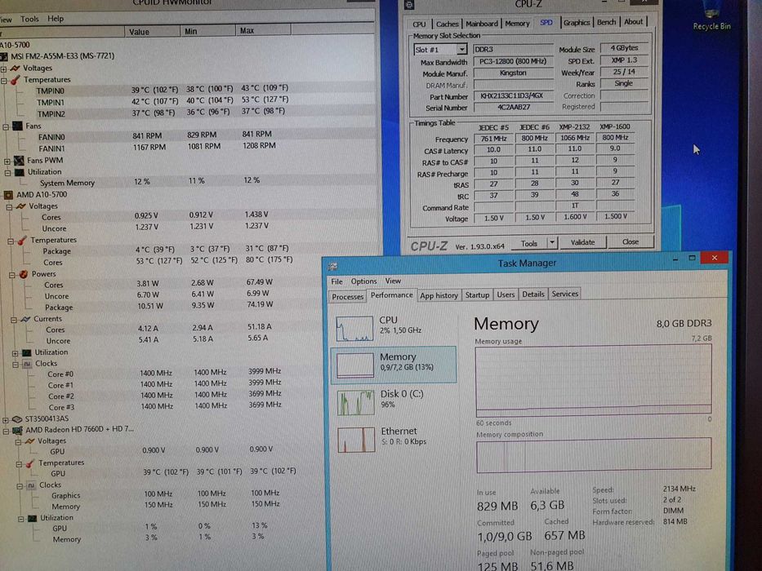This screenshot has height=571, width=762.
Task: Click the AMD A10-5700 processor chip icon
Action: (8, 195)
